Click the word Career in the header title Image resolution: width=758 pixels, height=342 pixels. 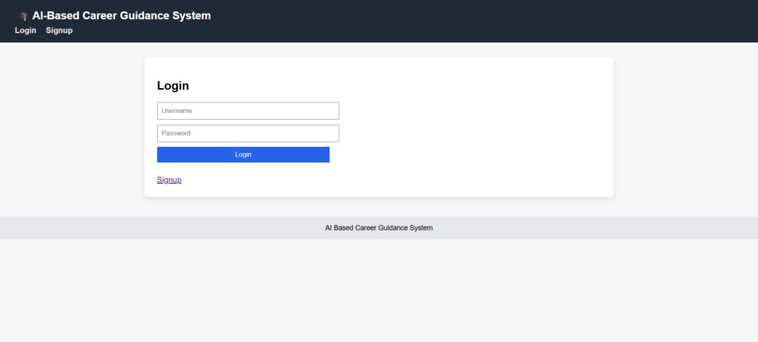point(100,16)
